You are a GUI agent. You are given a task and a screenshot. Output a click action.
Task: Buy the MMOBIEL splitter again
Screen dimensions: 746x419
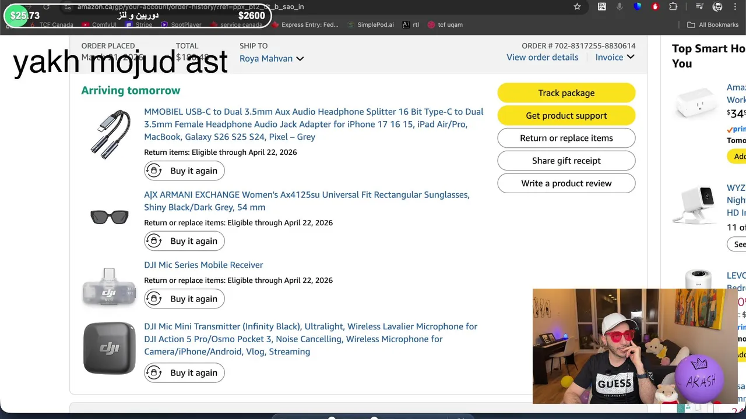(x=184, y=171)
